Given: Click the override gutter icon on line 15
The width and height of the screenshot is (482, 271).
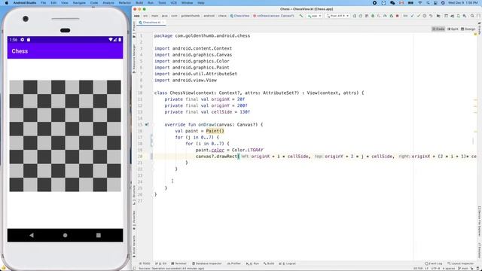Looking at the screenshot, I should point(147,125).
